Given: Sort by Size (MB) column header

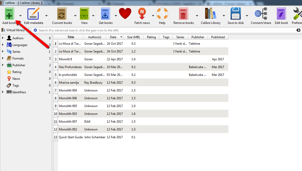Looking at the screenshot, I should click(133, 37).
